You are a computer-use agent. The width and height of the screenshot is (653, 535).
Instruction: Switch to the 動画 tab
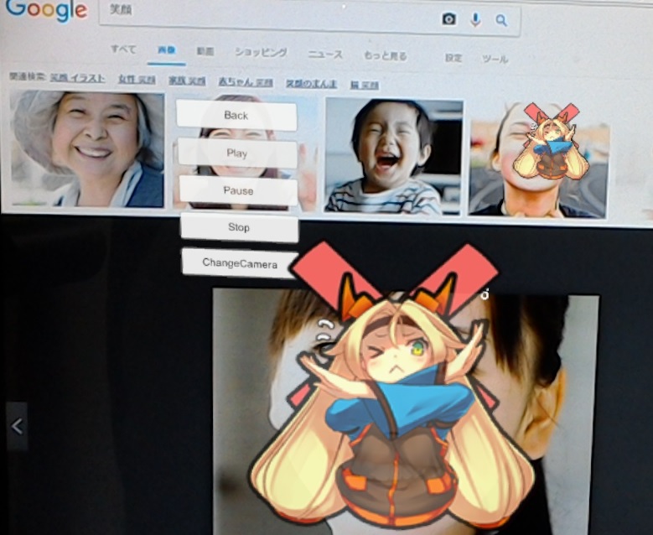pyautogui.click(x=205, y=51)
